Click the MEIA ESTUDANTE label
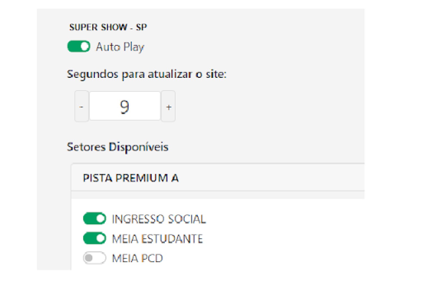Screen dimensions: 422x281 (158, 239)
